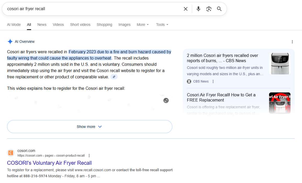This screenshot has width=302, height=183.
Task: Click the 'CBS News' source name
Action: pyautogui.click(x=201, y=81)
